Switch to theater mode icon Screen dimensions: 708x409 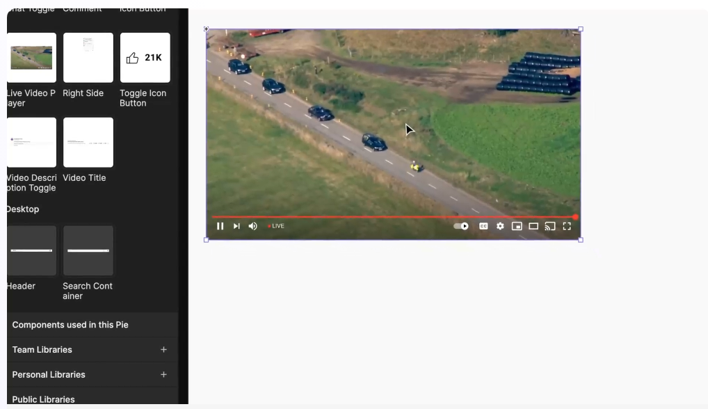coord(533,226)
